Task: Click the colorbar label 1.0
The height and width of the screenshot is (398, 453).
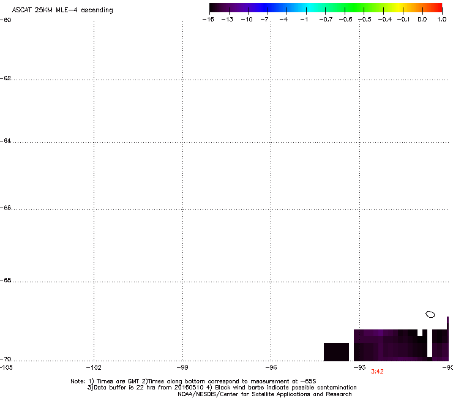Action: click(442, 20)
